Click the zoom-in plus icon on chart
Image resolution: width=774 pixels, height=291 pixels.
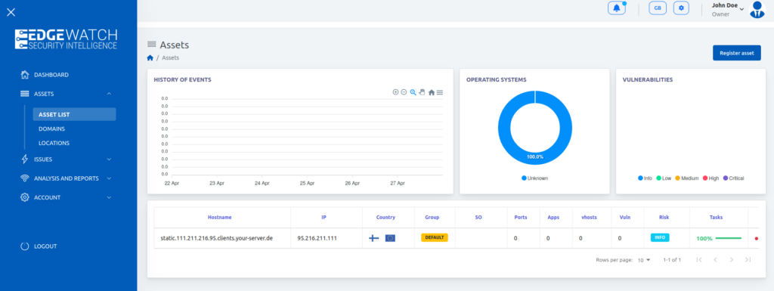coord(395,92)
